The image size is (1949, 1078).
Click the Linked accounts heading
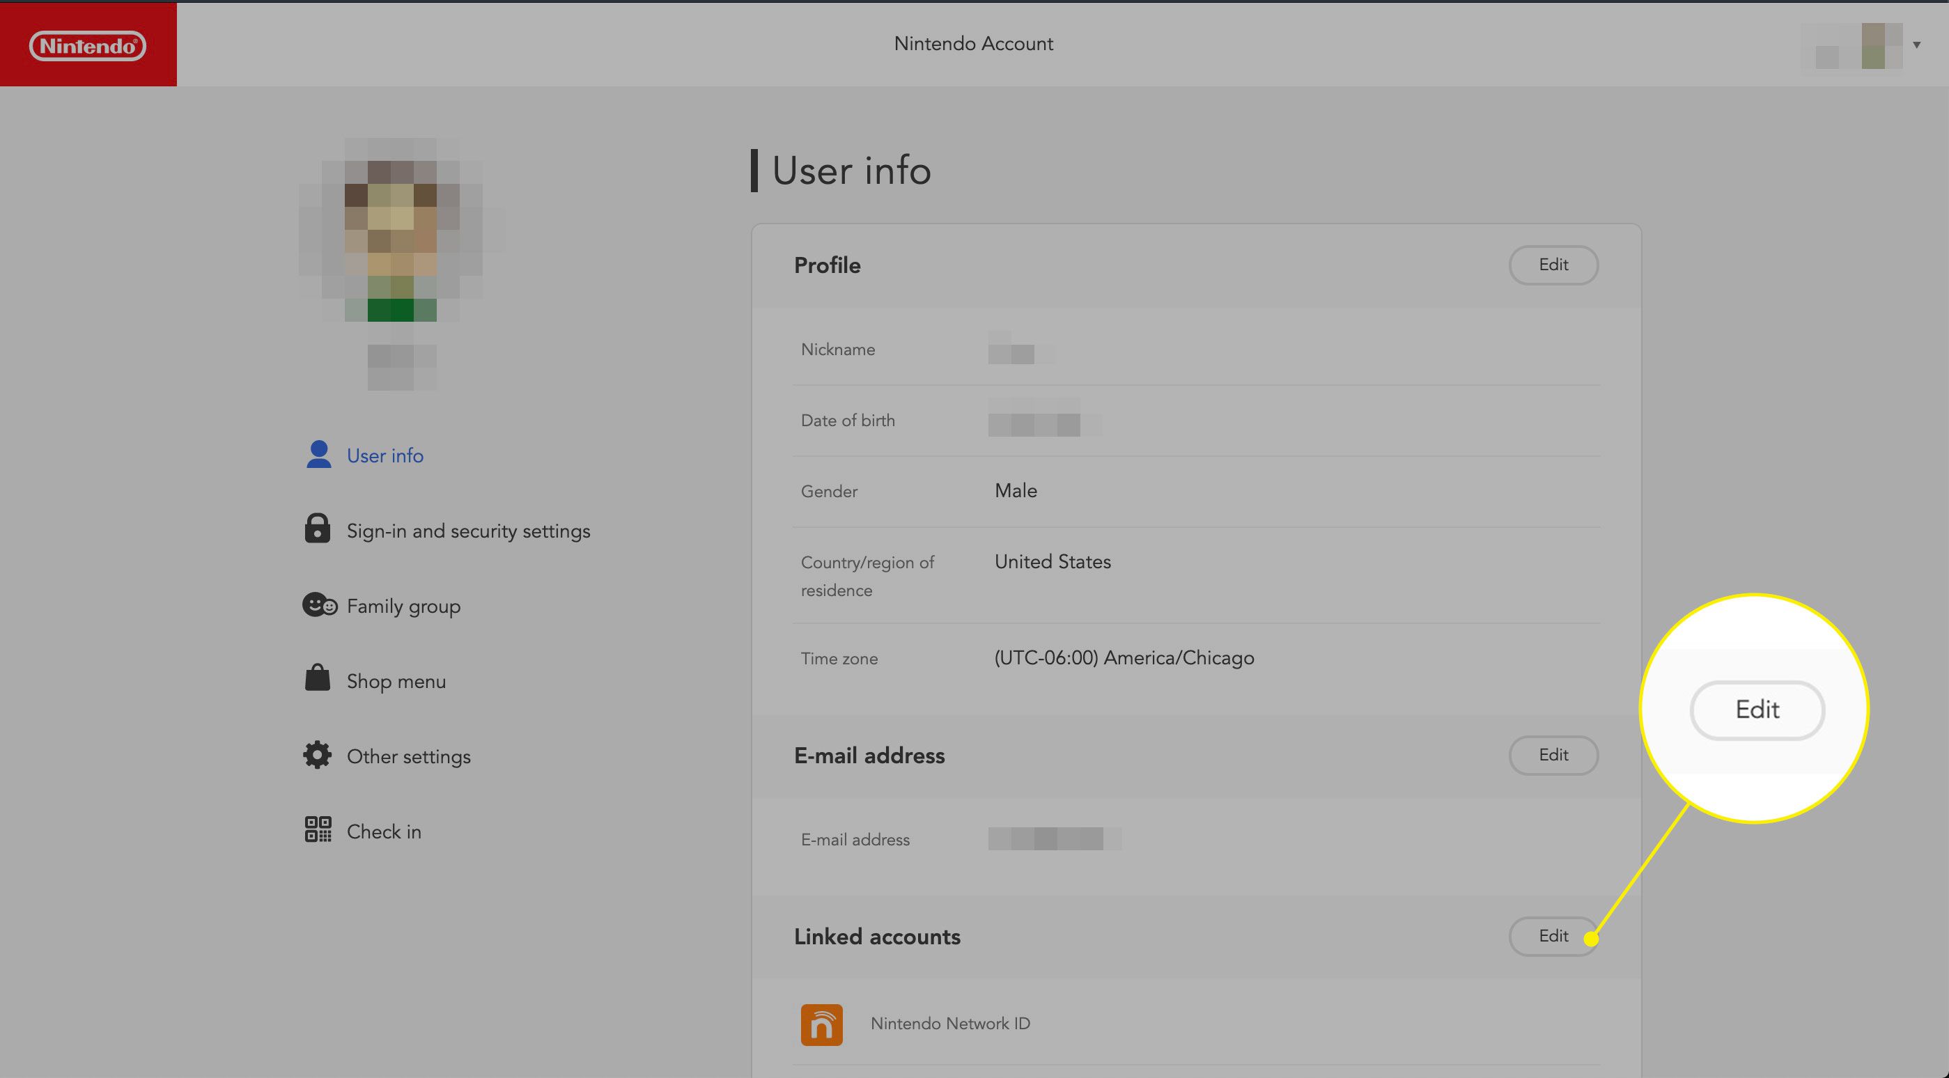tap(877, 937)
